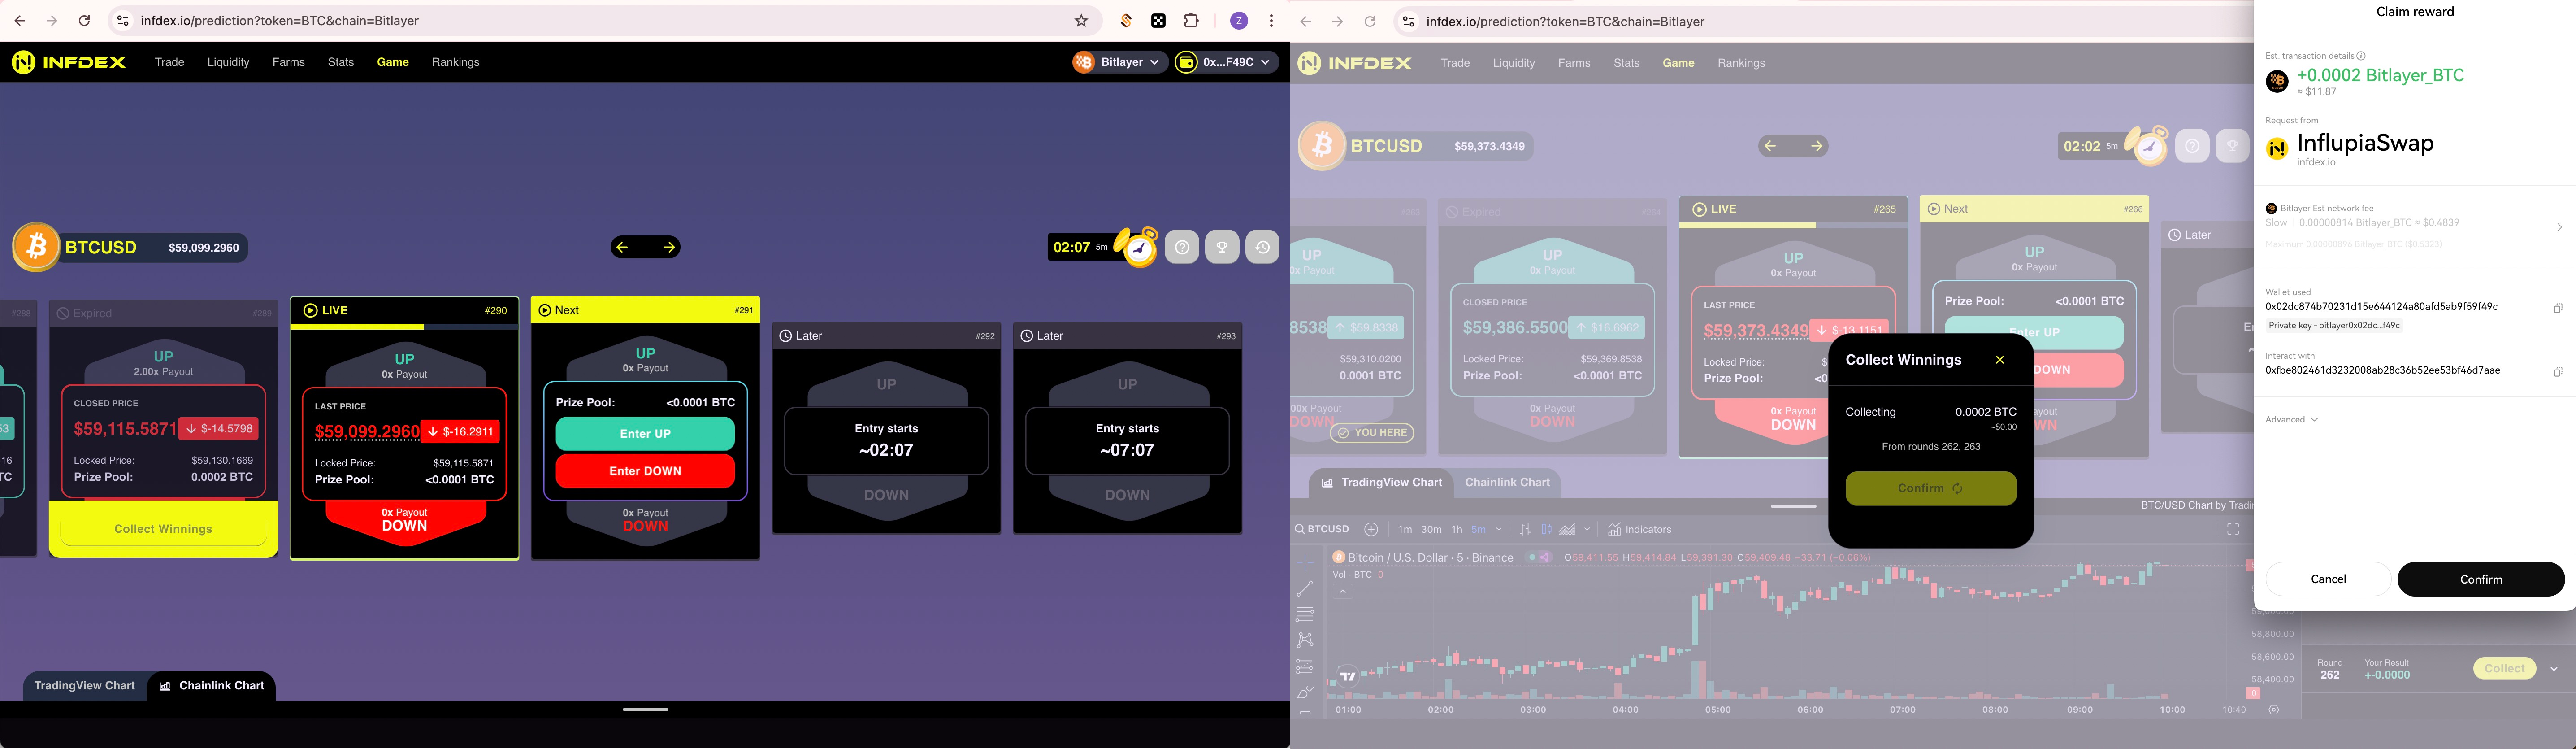The image size is (2576, 749).
Task: Expand Round 262 result row chevron
Action: coord(2554,669)
